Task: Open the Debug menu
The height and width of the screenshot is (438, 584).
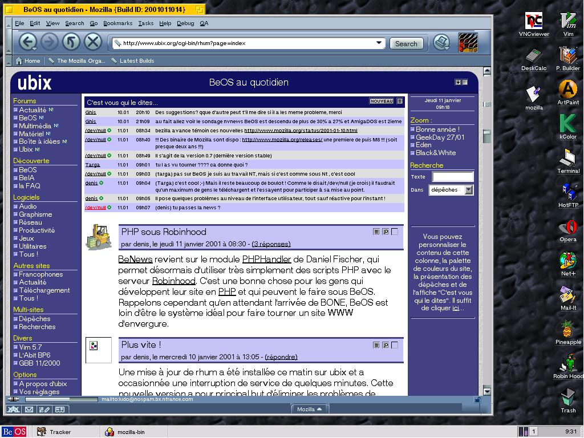Action: tap(185, 23)
